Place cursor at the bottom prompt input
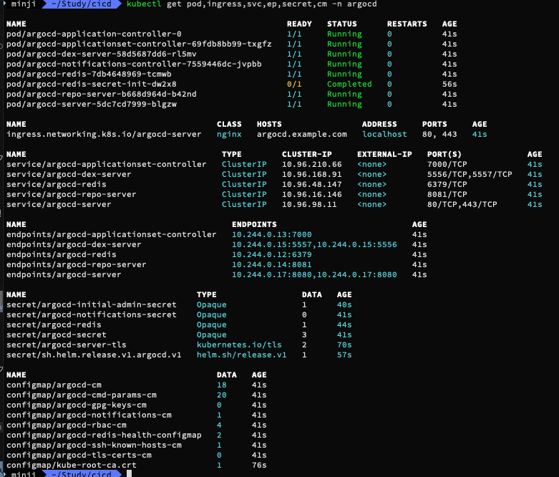The image size is (559, 477). tap(129, 473)
